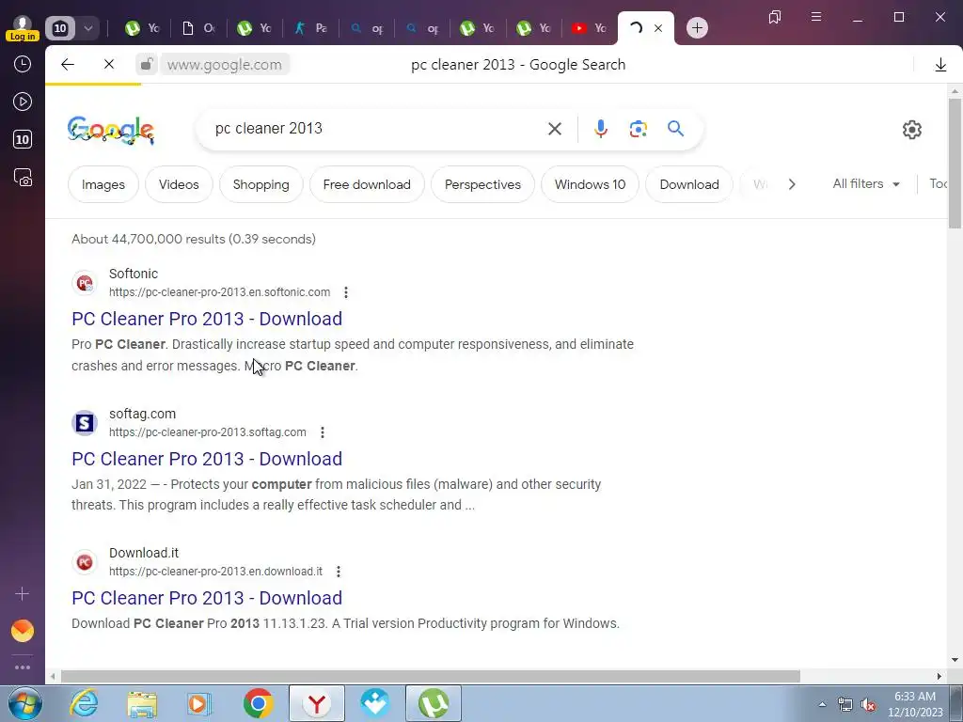The image size is (963, 722).
Task: Add a sidebar item with plus icon
Action: [x=23, y=594]
